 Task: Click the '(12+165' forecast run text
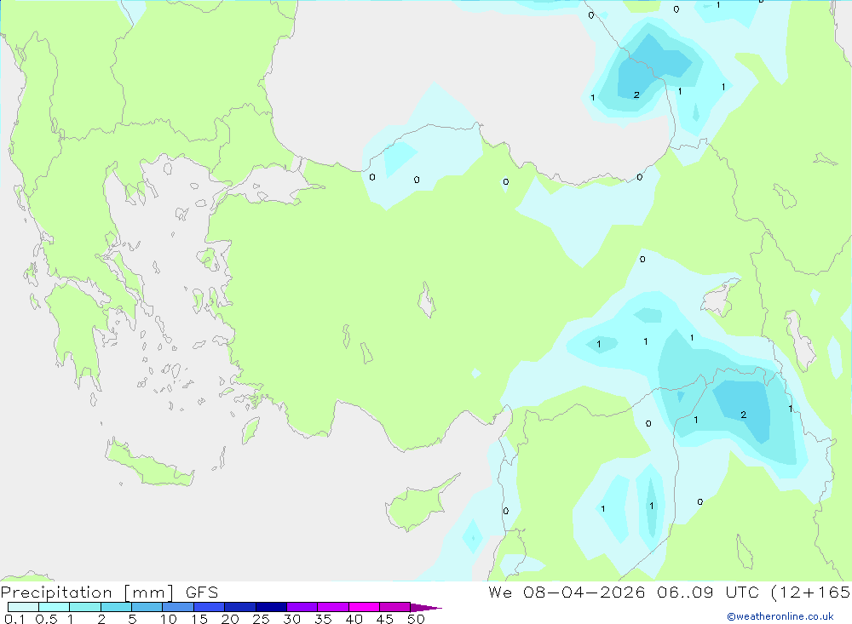(811, 592)
